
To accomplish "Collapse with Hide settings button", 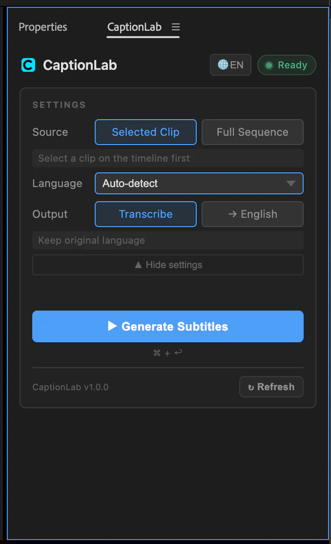I will pos(168,265).
